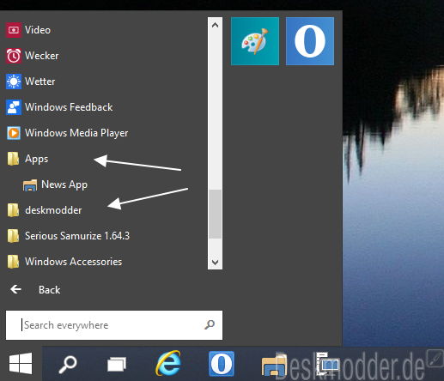Collapse the Apps folder

27,159
